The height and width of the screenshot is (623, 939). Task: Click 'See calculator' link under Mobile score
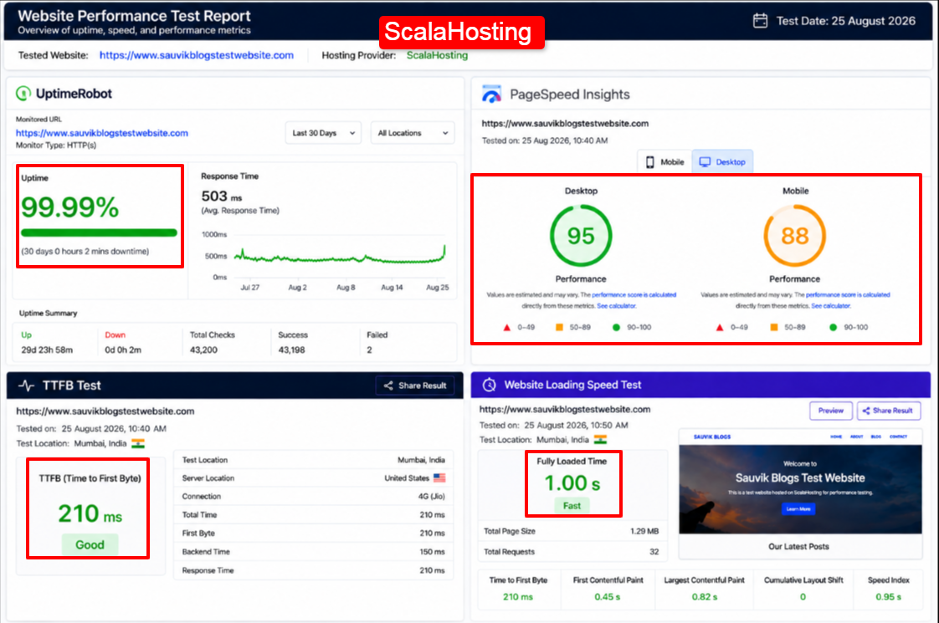pos(830,306)
